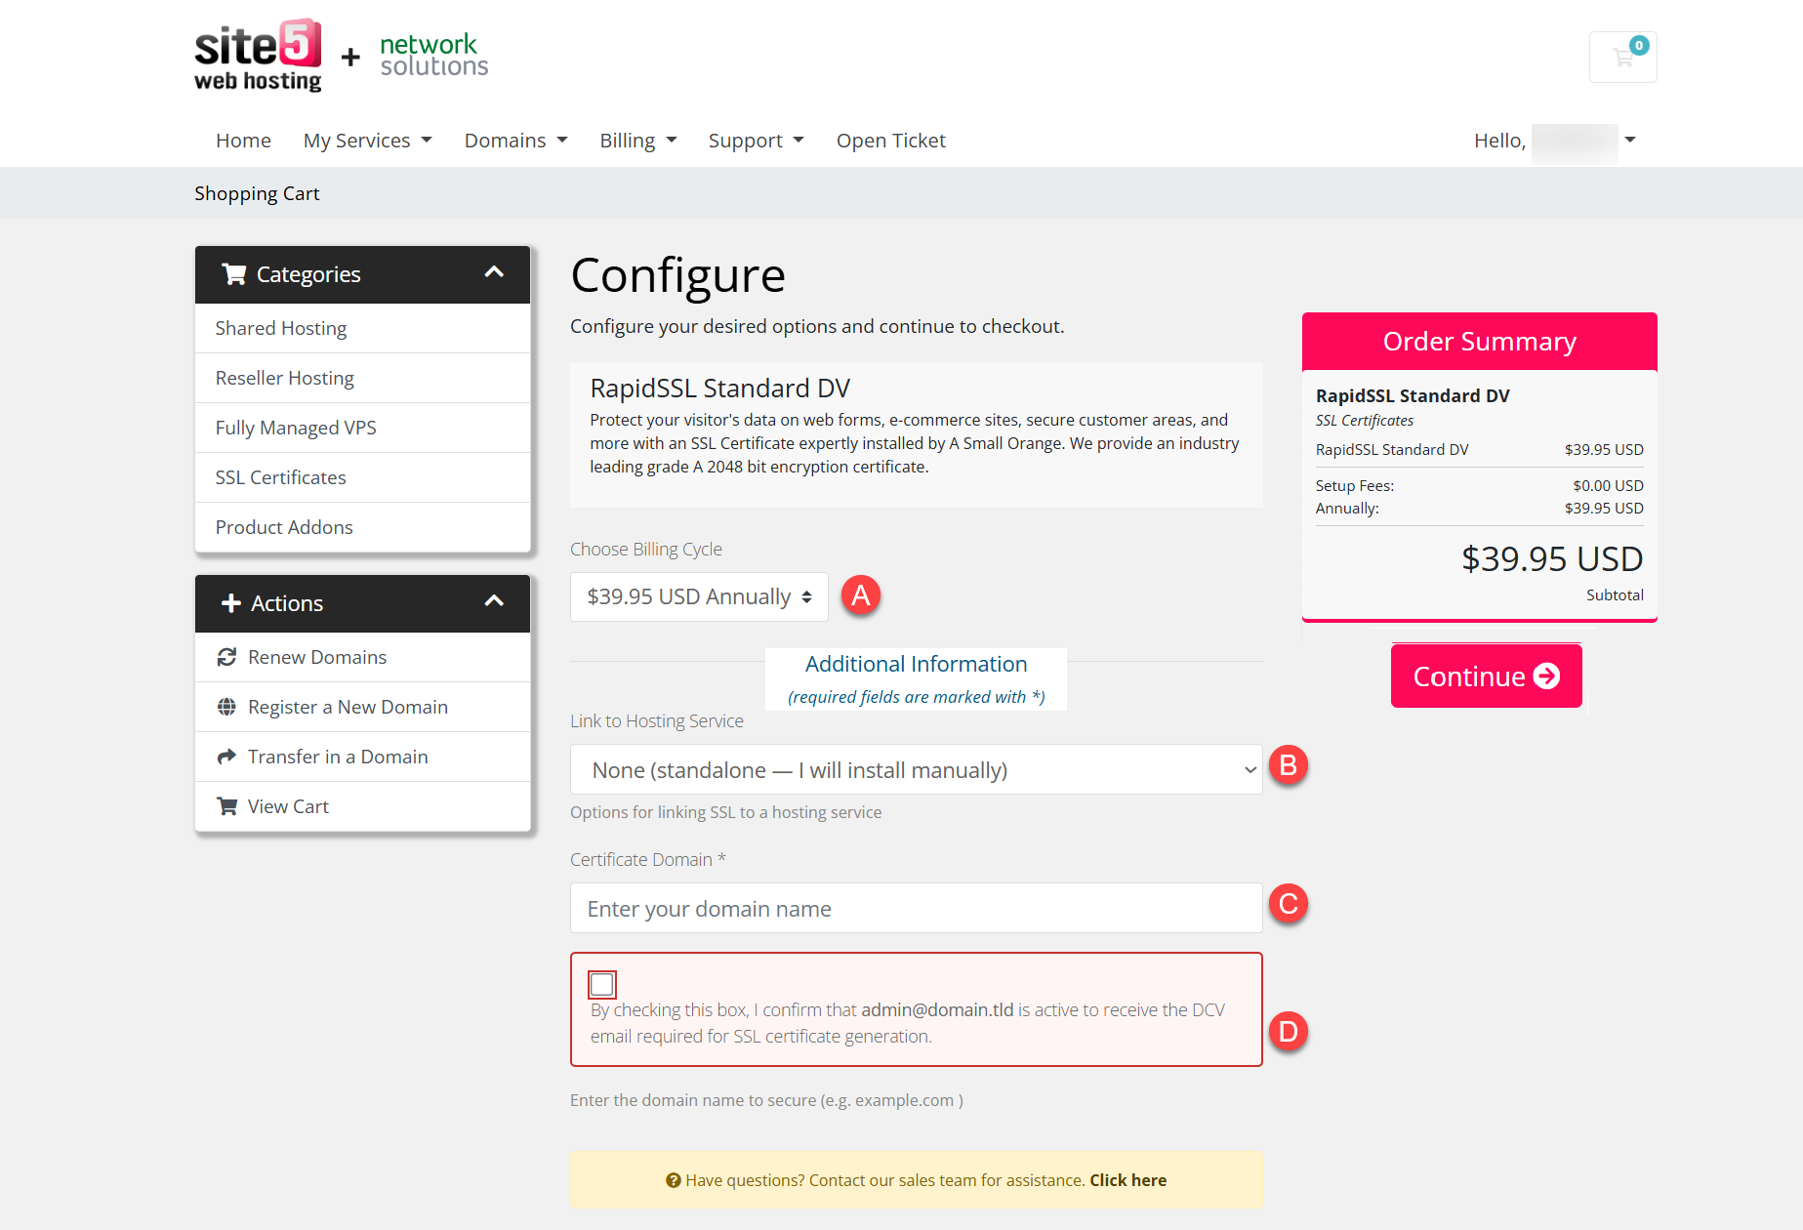Collapse the Actions panel chevron
Image resolution: width=1803 pixels, height=1230 pixels.
(494, 601)
